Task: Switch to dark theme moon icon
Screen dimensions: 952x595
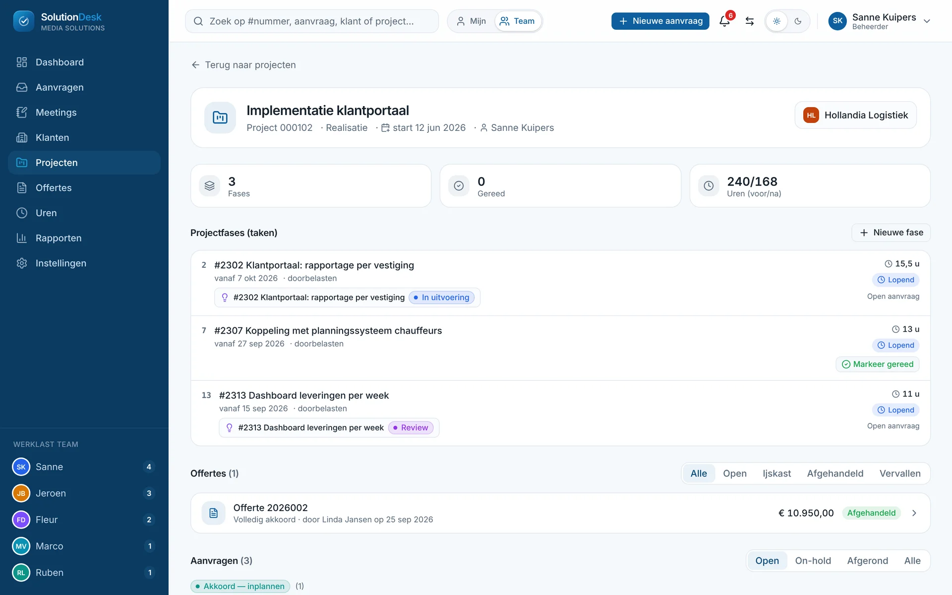Action: tap(798, 21)
